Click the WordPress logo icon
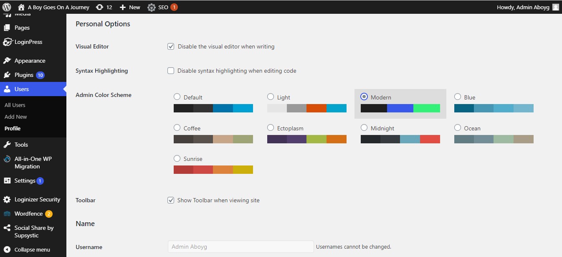 click(7, 7)
